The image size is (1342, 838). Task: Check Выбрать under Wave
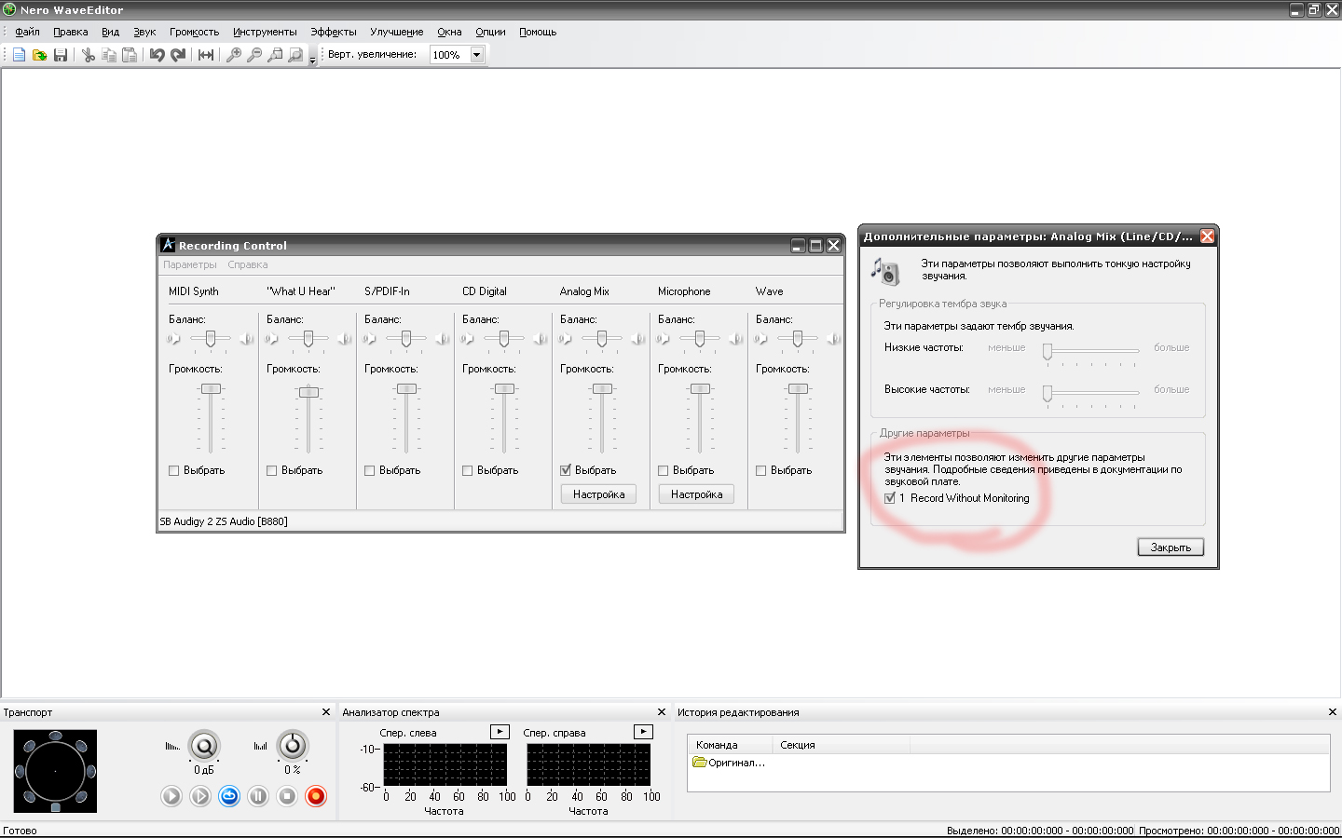(x=760, y=470)
